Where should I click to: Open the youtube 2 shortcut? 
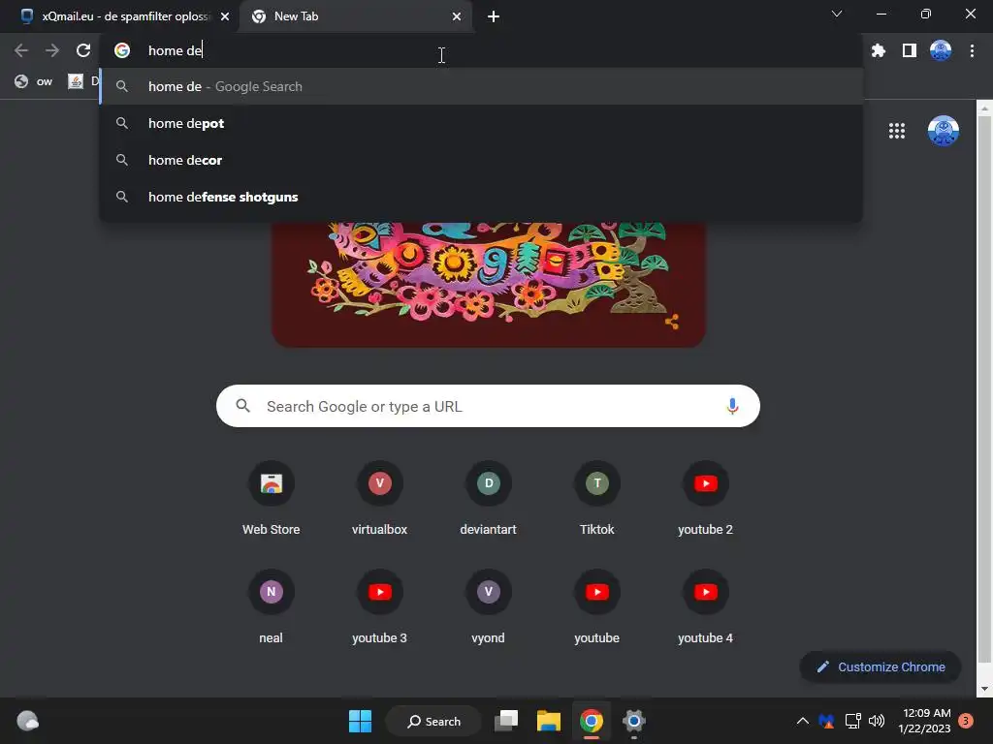(x=706, y=499)
